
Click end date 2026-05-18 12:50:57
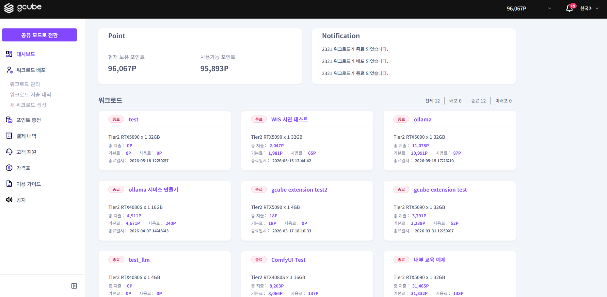tap(149, 161)
